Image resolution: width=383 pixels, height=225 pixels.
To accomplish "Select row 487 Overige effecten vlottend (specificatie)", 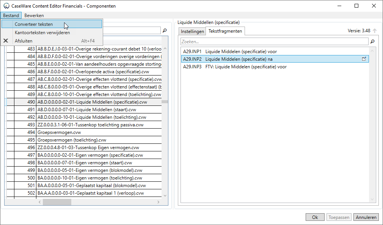I will 84,79.
